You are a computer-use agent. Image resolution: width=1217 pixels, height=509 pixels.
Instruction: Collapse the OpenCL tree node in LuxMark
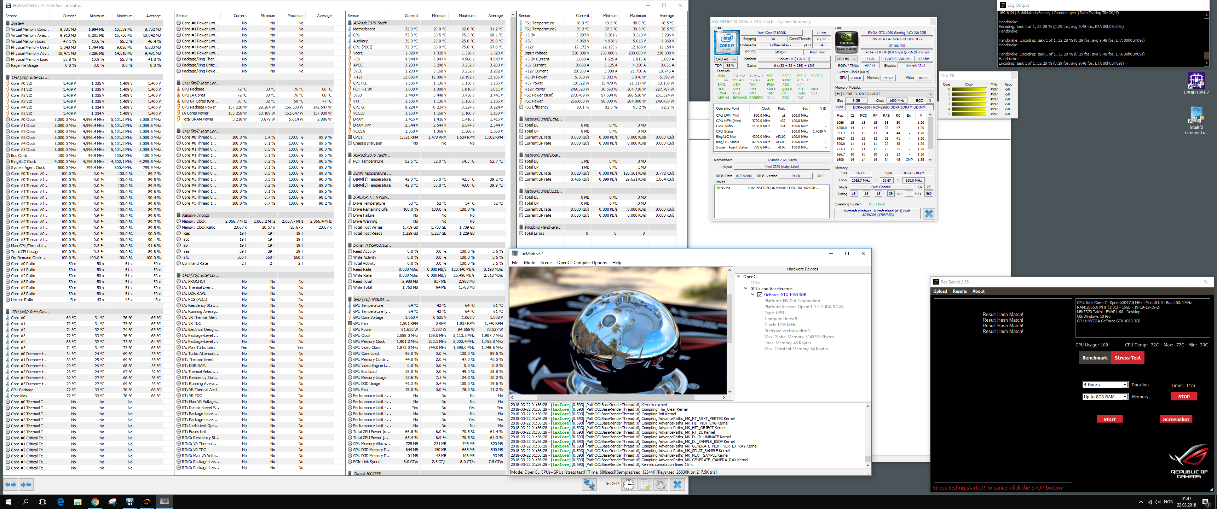click(739, 277)
